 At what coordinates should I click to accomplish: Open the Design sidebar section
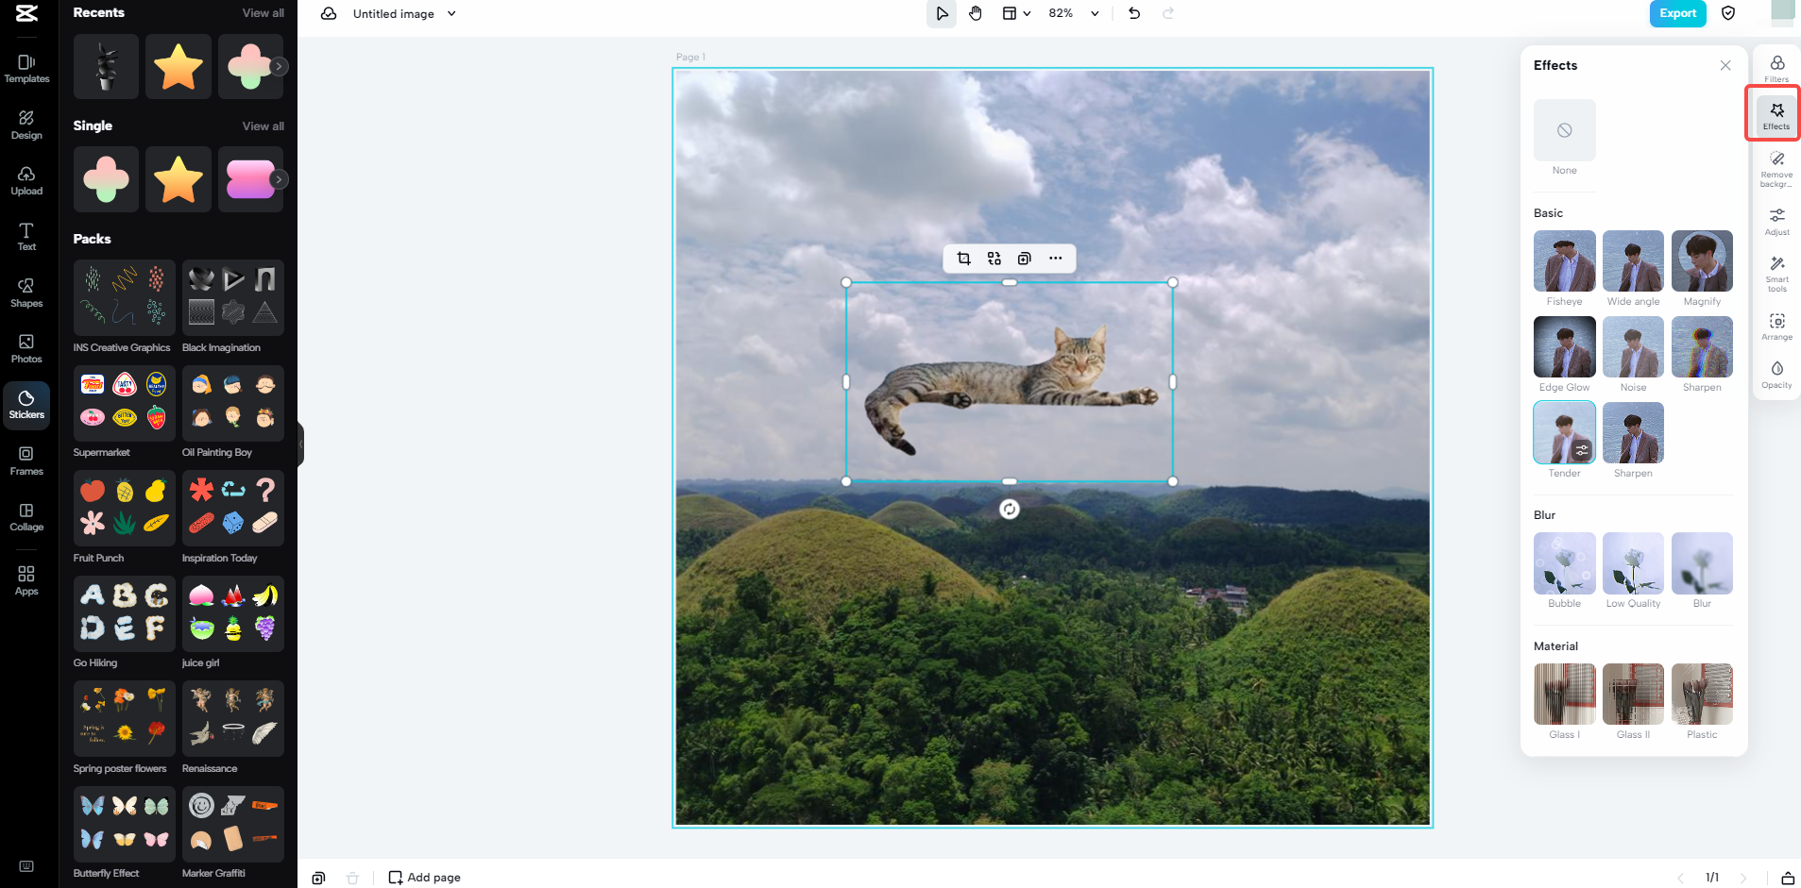(26, 125)
